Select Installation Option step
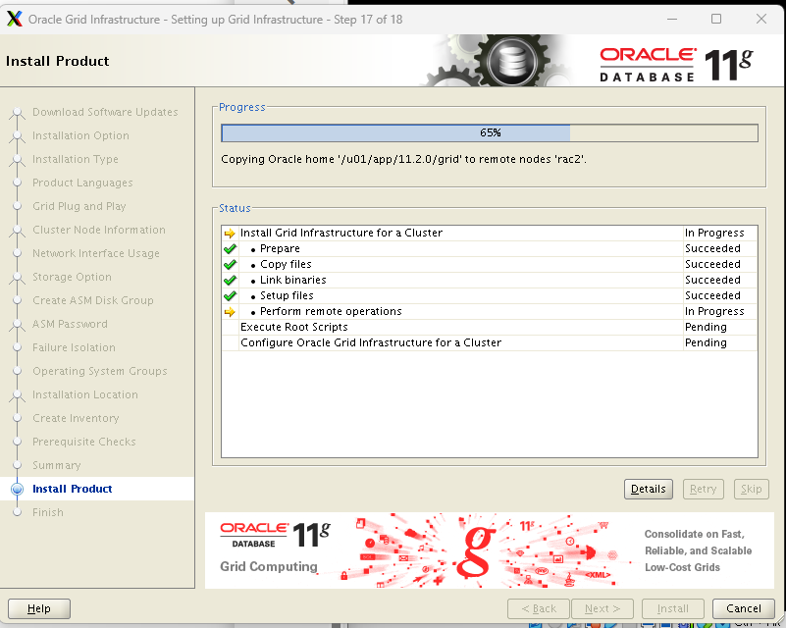Screen dimensions: 786x628 (80, 135)
